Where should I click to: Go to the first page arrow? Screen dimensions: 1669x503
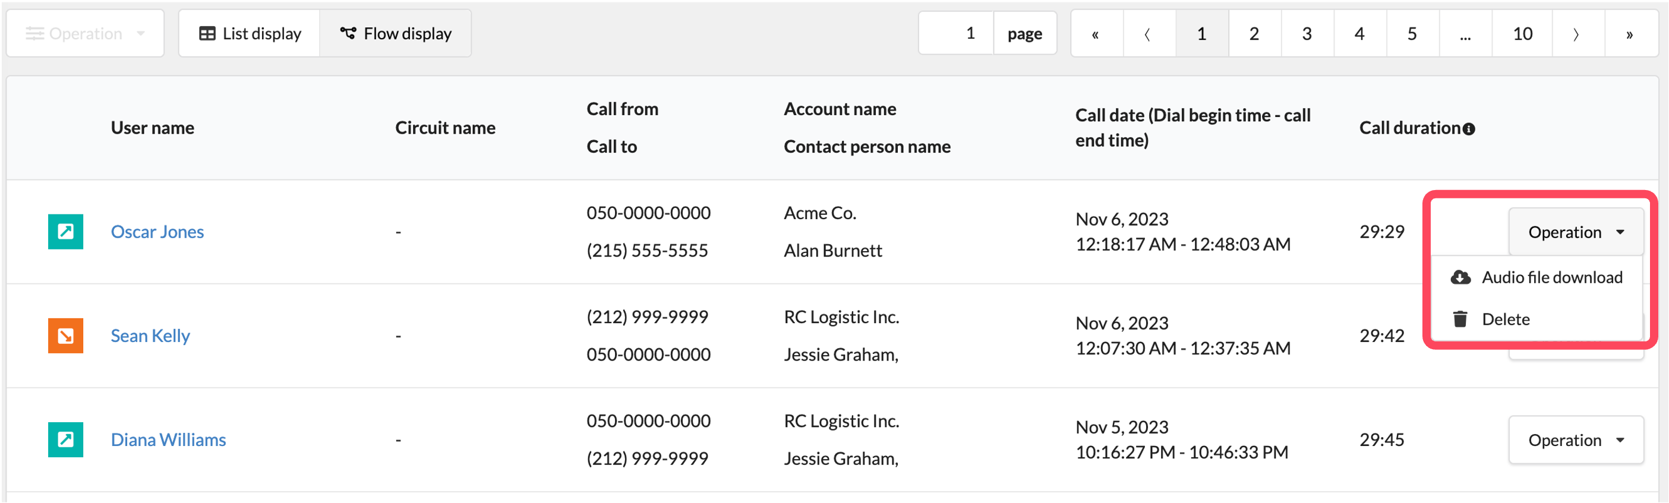pyautogui.click(x=1096, y=34)
